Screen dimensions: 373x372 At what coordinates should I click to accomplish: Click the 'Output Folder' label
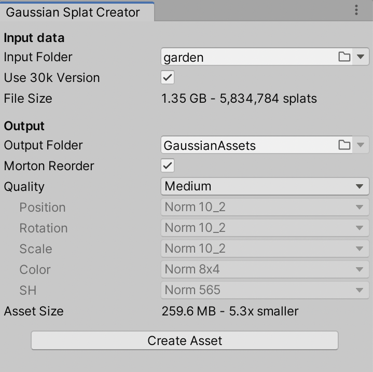tap(43, 145)
